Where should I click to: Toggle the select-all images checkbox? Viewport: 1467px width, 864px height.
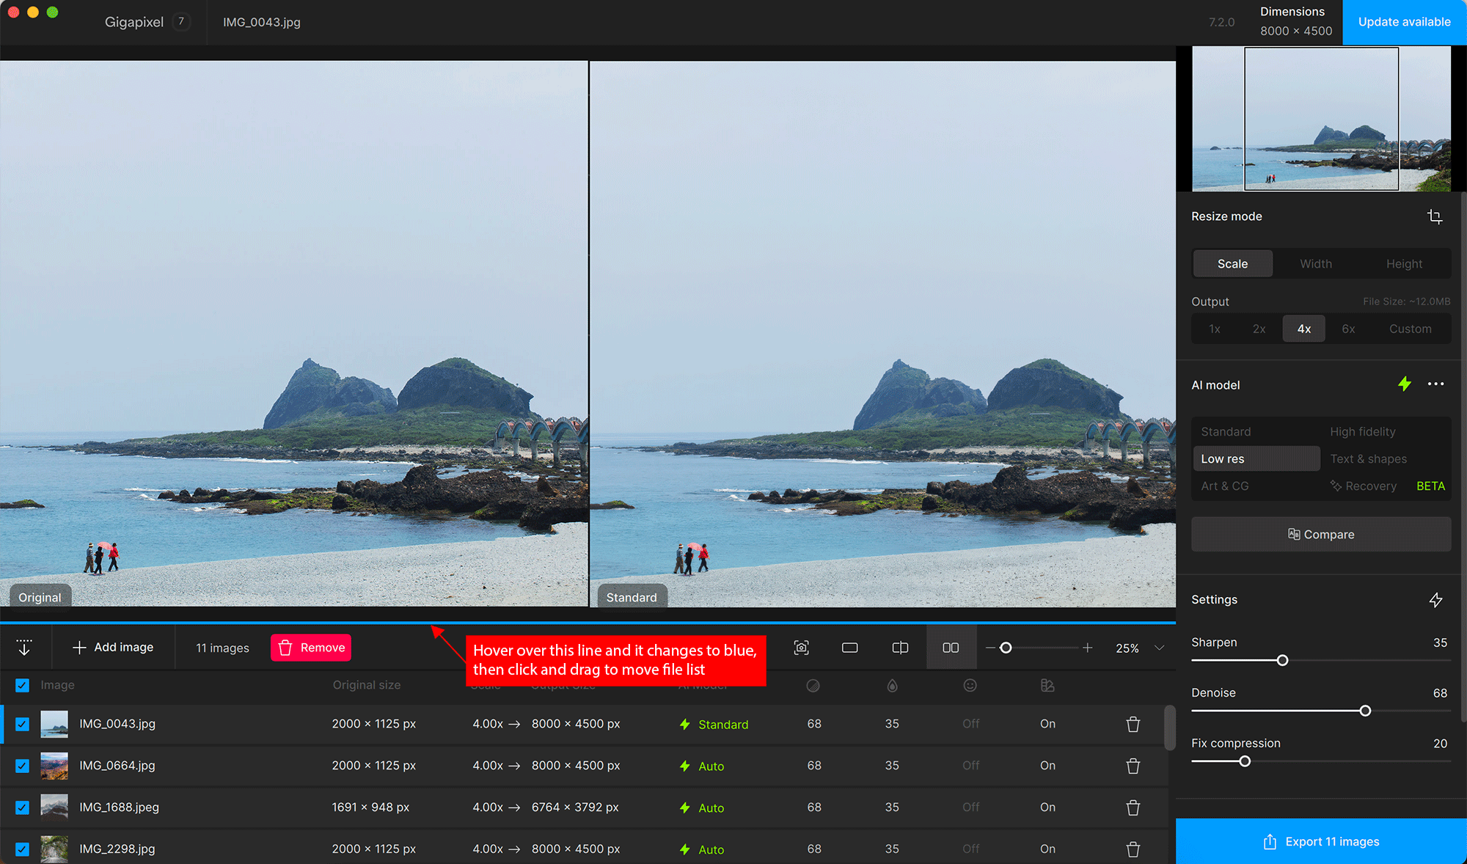point(23,685)
